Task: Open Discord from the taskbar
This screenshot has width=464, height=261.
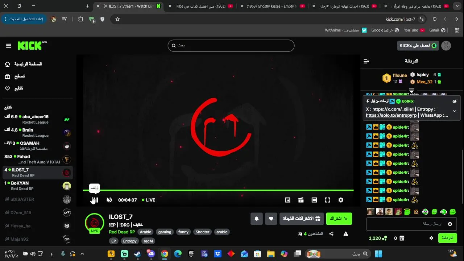Action: [151, 254]
